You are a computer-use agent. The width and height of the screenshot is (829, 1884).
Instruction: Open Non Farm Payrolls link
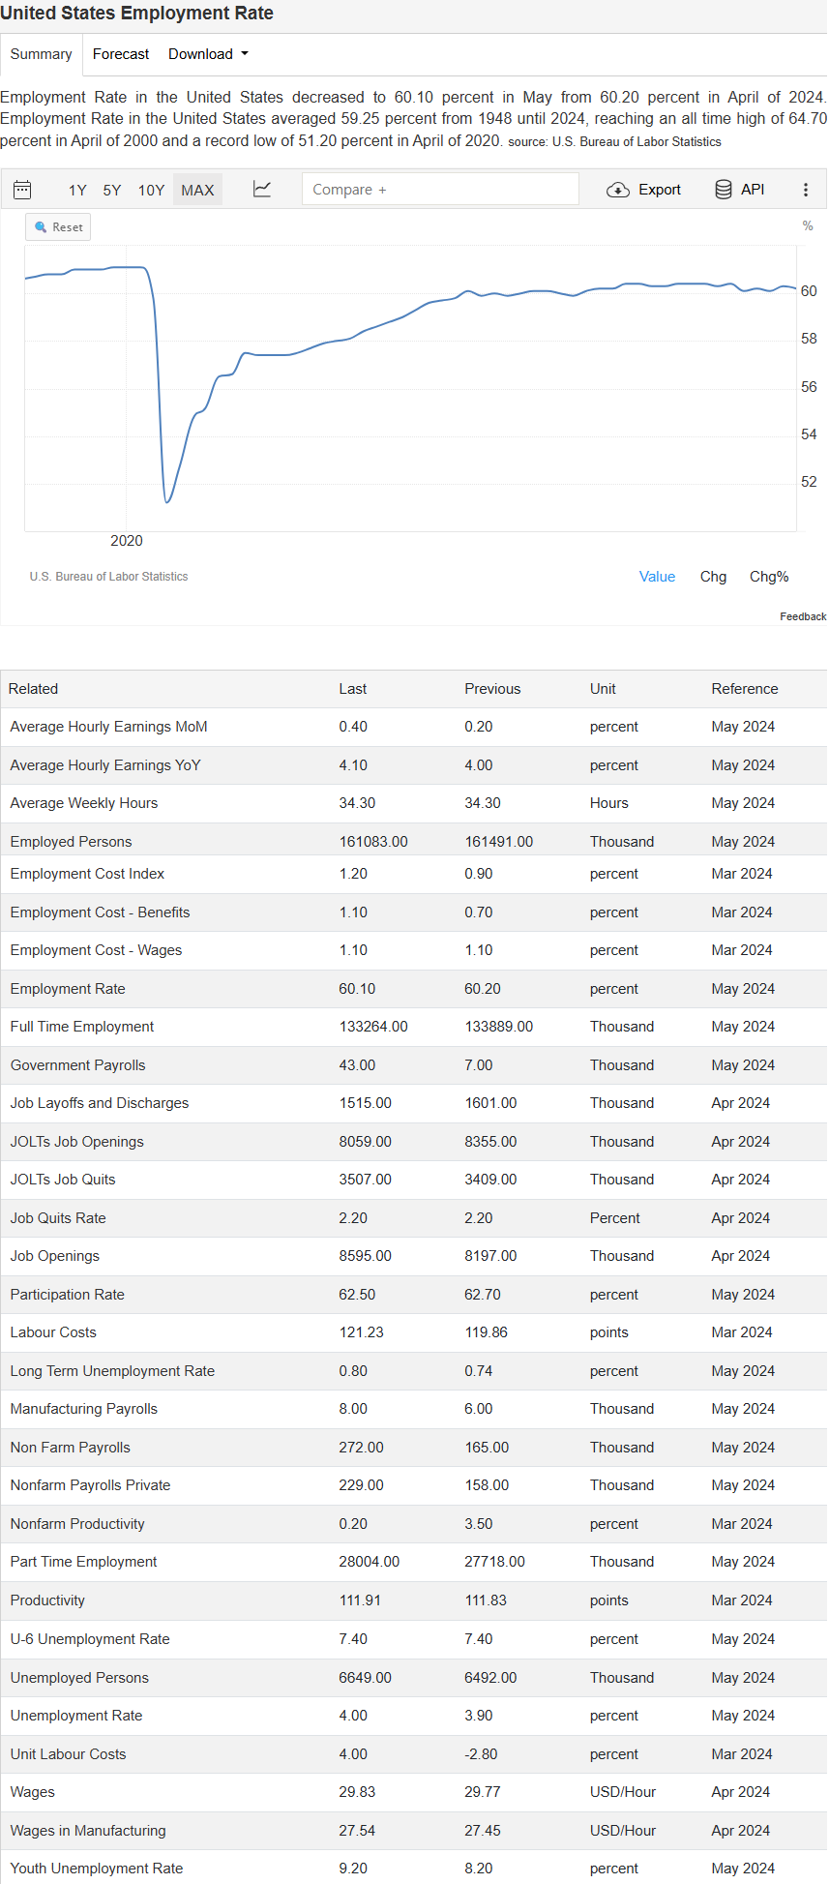tap(71, 1448)
